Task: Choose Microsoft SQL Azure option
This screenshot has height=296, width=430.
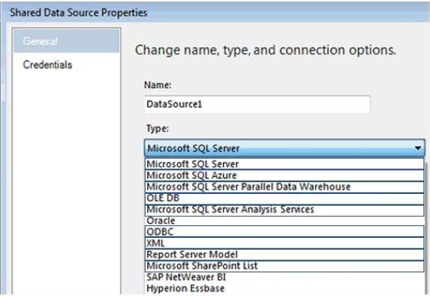Action: pos(284,175)
